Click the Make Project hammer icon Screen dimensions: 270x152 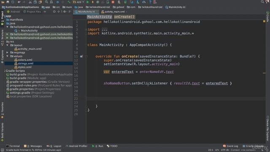point(69,2)
